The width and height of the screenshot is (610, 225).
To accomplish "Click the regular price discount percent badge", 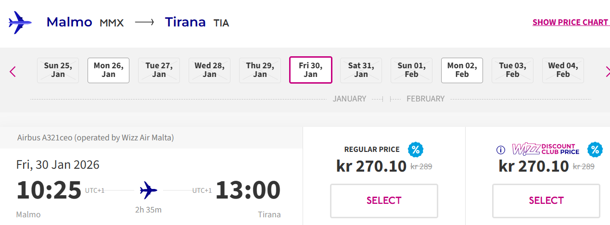I will [x=415, y=150].
